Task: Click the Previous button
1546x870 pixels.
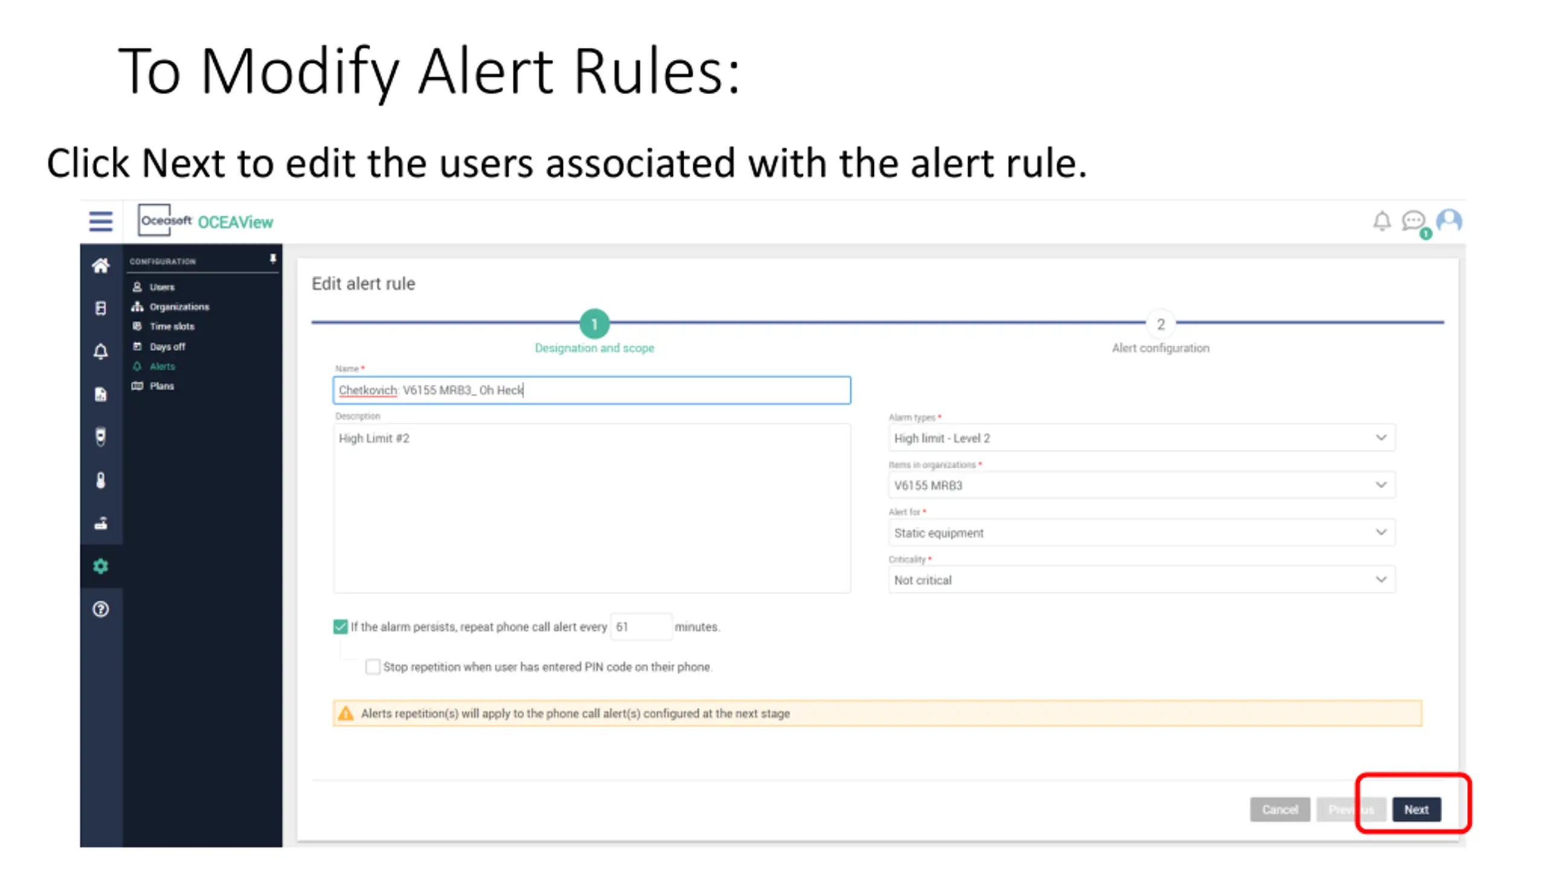Action: coord(1351,810)
